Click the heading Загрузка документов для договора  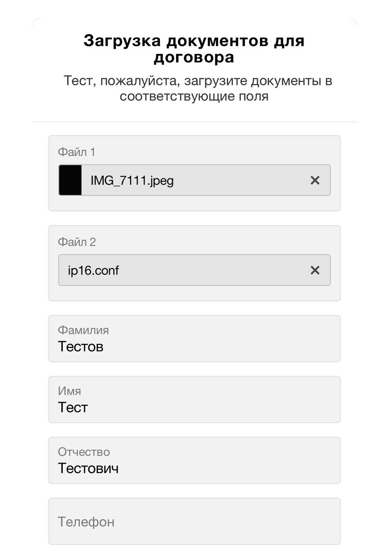tap(194, 49)
